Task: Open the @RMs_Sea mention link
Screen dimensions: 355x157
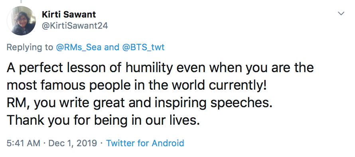Action: (x=79, y=47)
